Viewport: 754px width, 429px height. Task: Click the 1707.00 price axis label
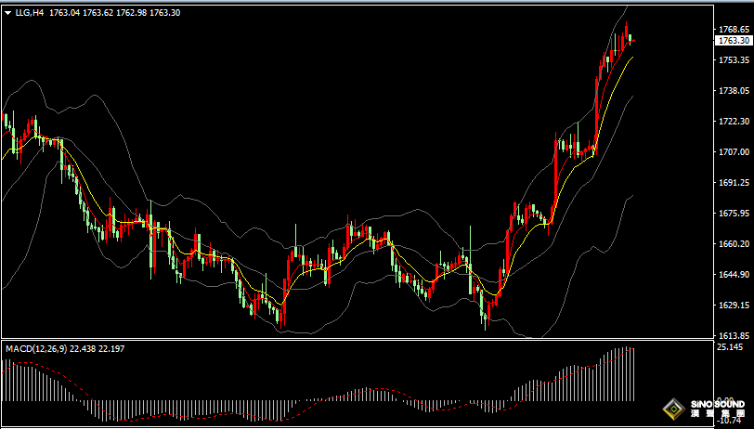tap(734, 152)
